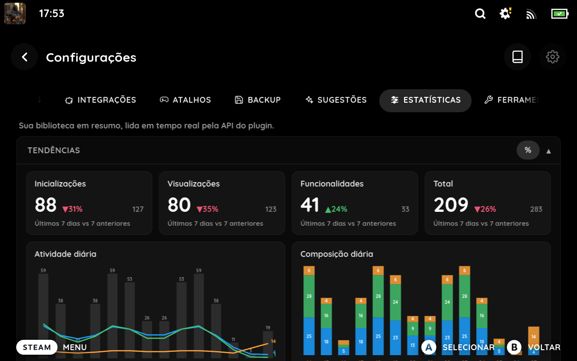The height and width of the screenshot is (361, 577).
Task: Click the Atividade diária chart title
Action: tap(65, 254)
